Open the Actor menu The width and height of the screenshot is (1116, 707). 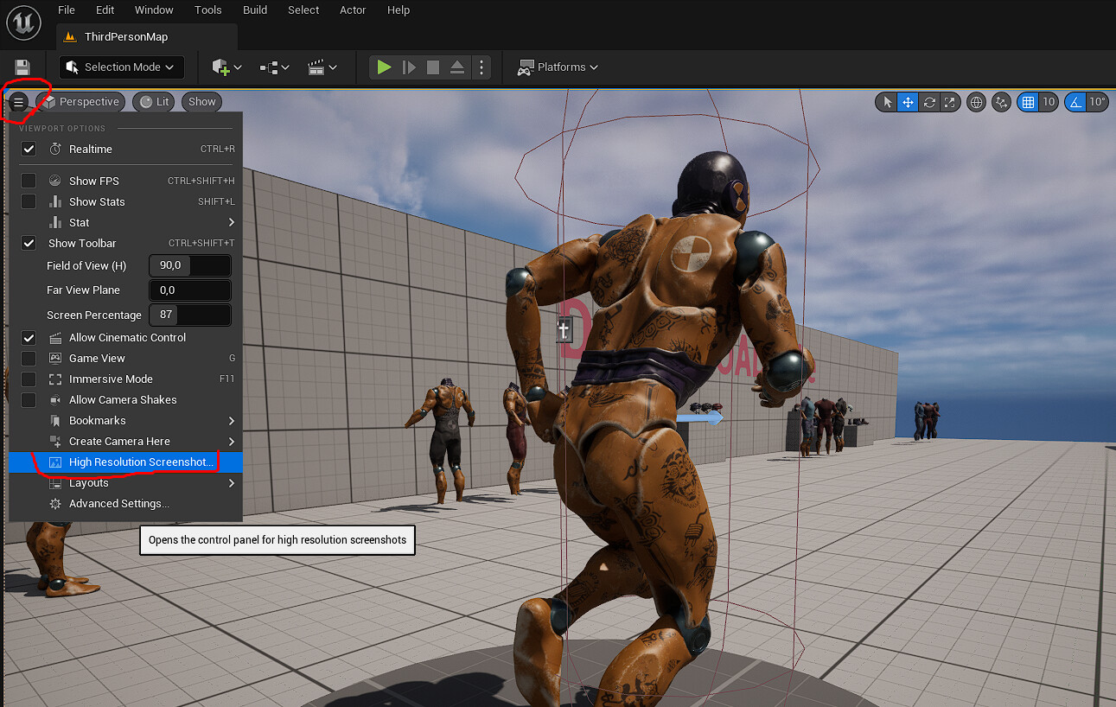(x=353, y=10)
